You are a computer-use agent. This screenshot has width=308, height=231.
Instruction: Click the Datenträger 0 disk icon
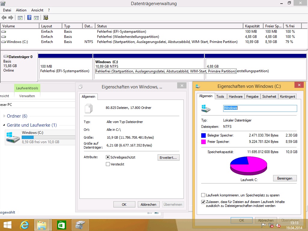pos(6,57)
